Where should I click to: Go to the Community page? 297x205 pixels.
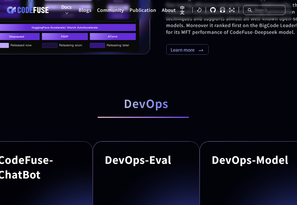click(x=111, y=10)
